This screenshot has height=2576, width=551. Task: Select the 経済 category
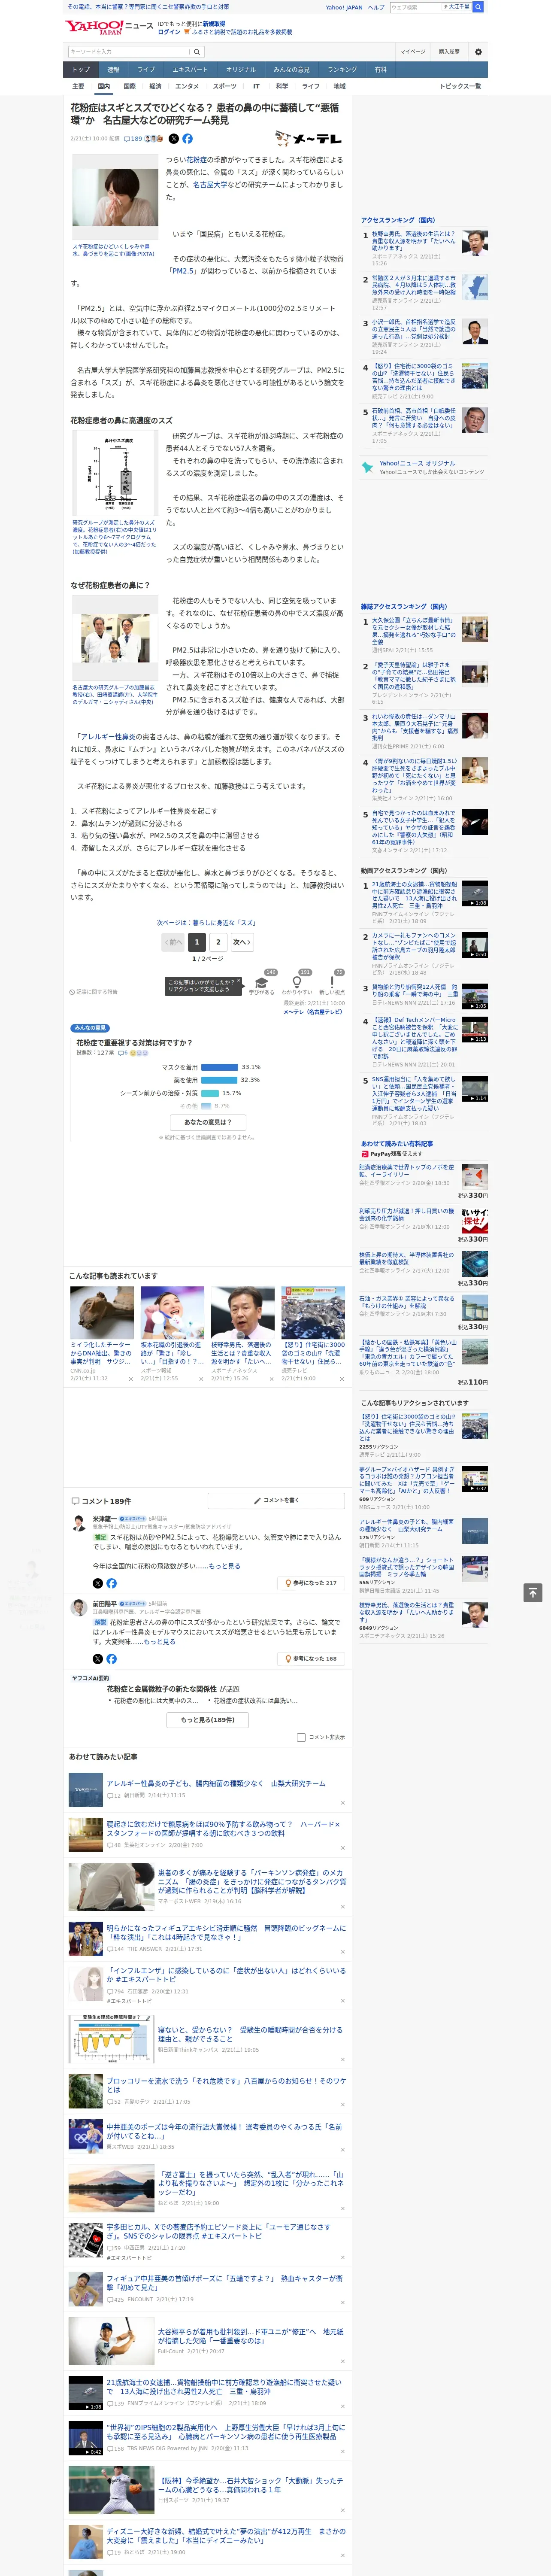(x=155, y=86)
